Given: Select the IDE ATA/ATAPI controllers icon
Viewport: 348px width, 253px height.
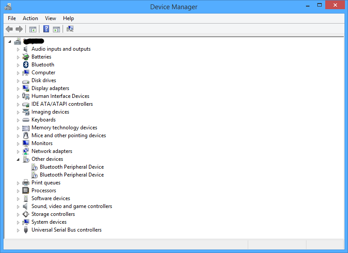Looking at the screenshot, I should point(26,104).
